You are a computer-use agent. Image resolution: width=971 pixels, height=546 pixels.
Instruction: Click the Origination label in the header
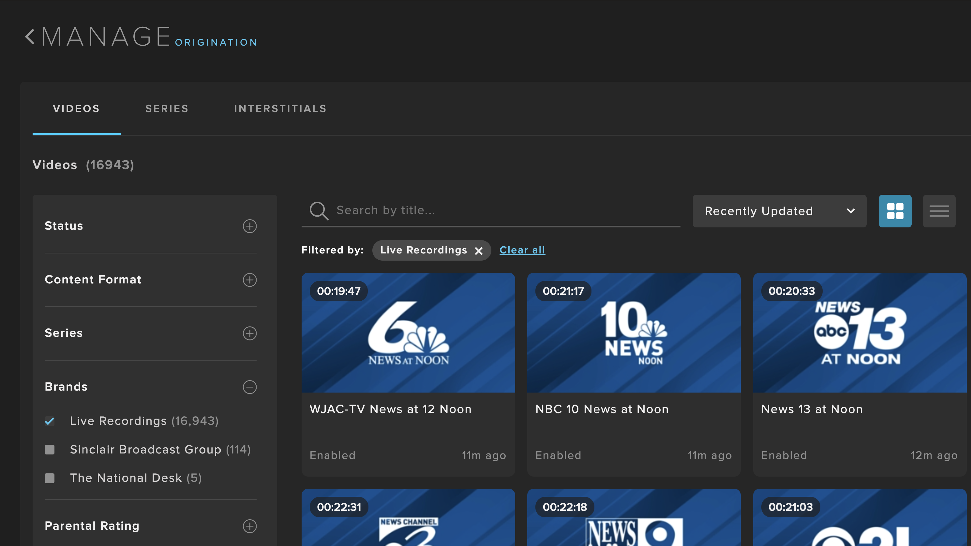[216, 43]
